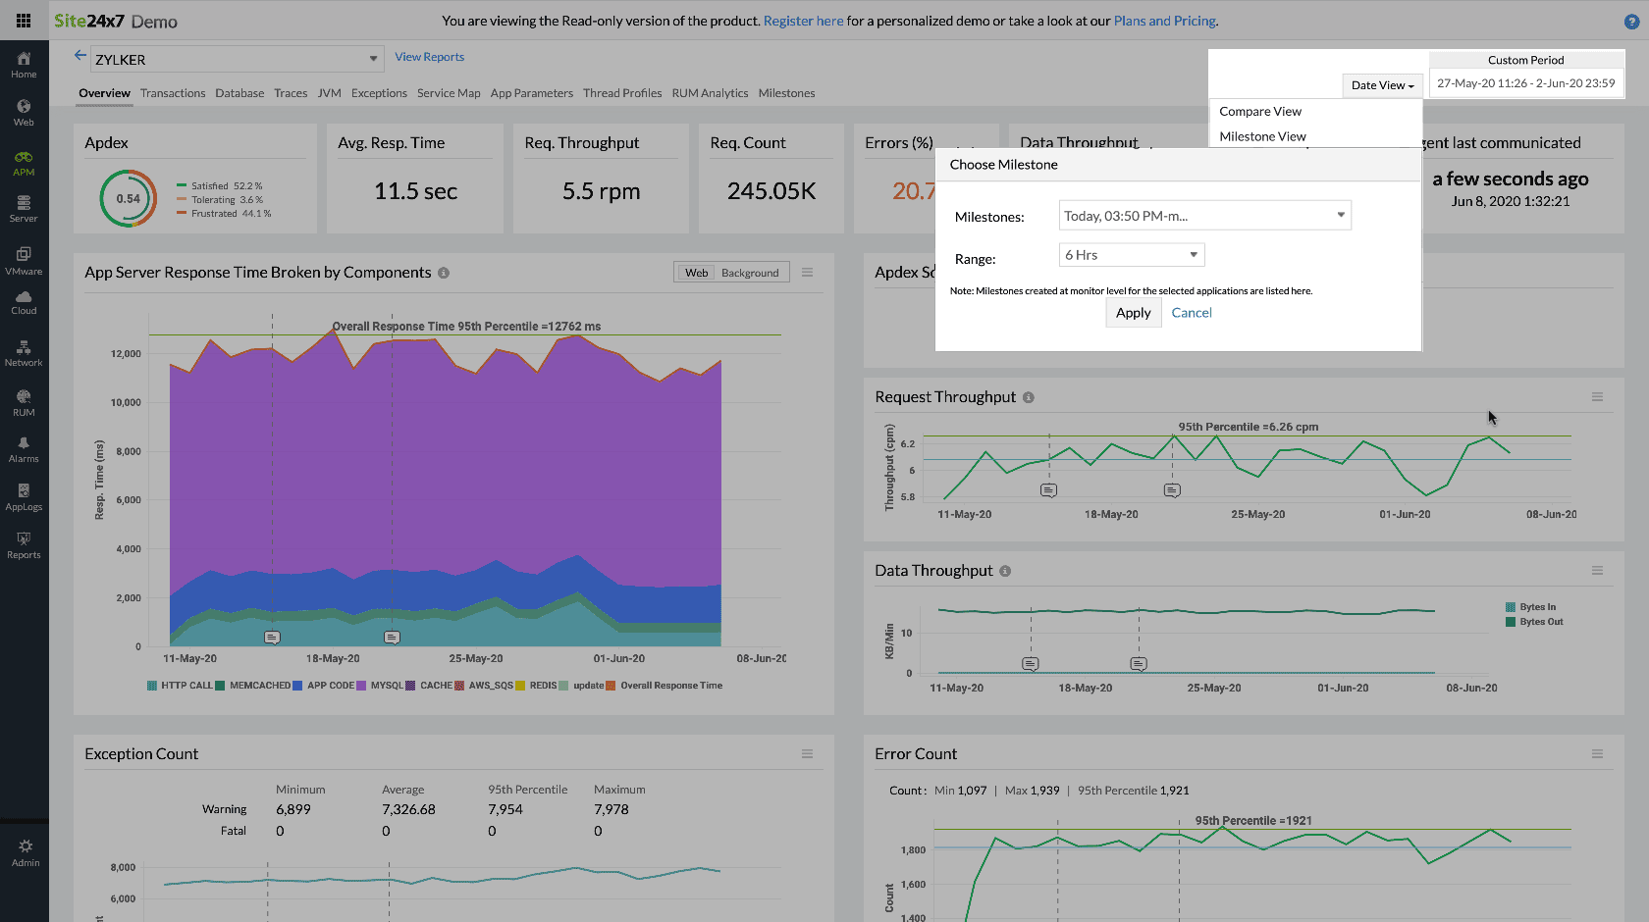Switch the response time chart to Background view
This screenshot has width=1649, height=922.
tap(750, 272)
